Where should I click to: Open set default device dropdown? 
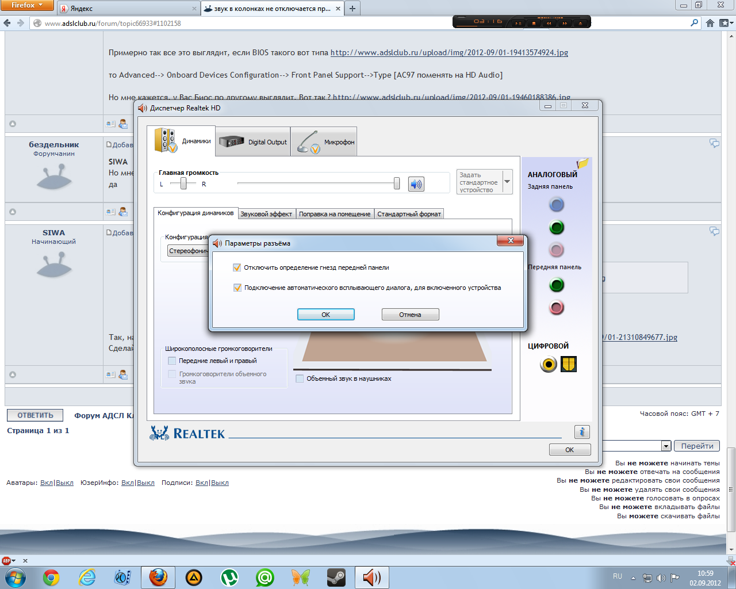pos(507,182)
